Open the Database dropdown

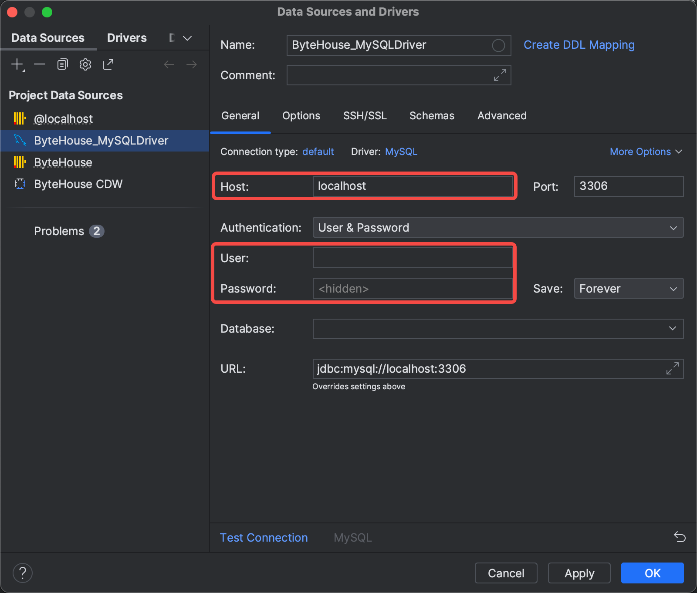click(x=498, y=328)
